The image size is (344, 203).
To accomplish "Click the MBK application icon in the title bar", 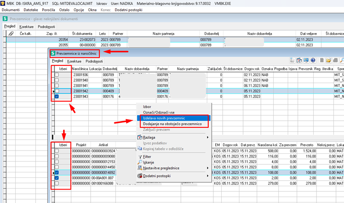I will pyautogui.click(x=2, y=3).
